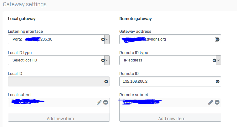Open the Listening interface dropdown
This screenshot has width=237, height=127.
pos(107,39)
